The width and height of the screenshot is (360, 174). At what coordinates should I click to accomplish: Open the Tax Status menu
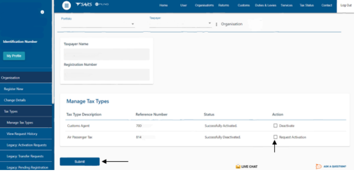pyautogui.click(x=307, y=5)
